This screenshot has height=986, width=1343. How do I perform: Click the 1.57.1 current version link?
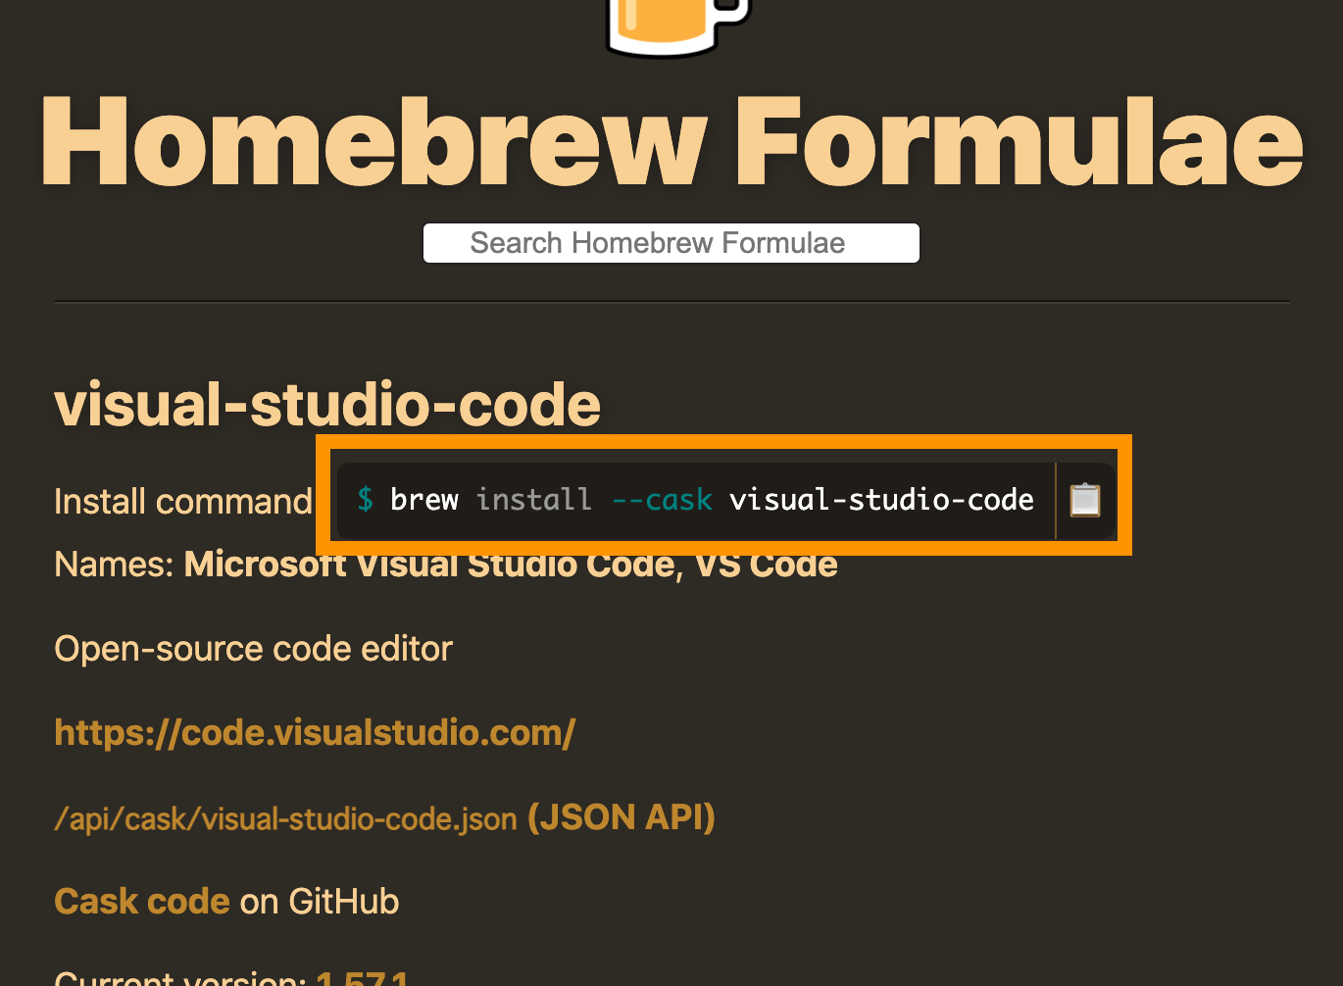coord(363,978)
